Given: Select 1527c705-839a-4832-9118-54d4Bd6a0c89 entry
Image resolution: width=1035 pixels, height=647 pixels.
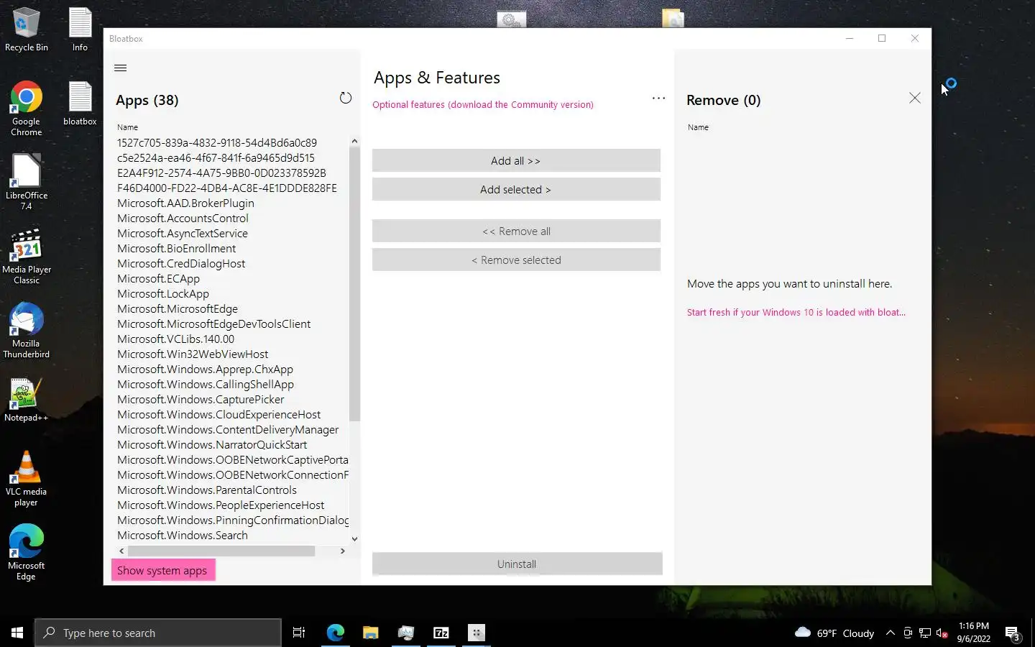Looking at the screenshot, I should coord(217,142).
